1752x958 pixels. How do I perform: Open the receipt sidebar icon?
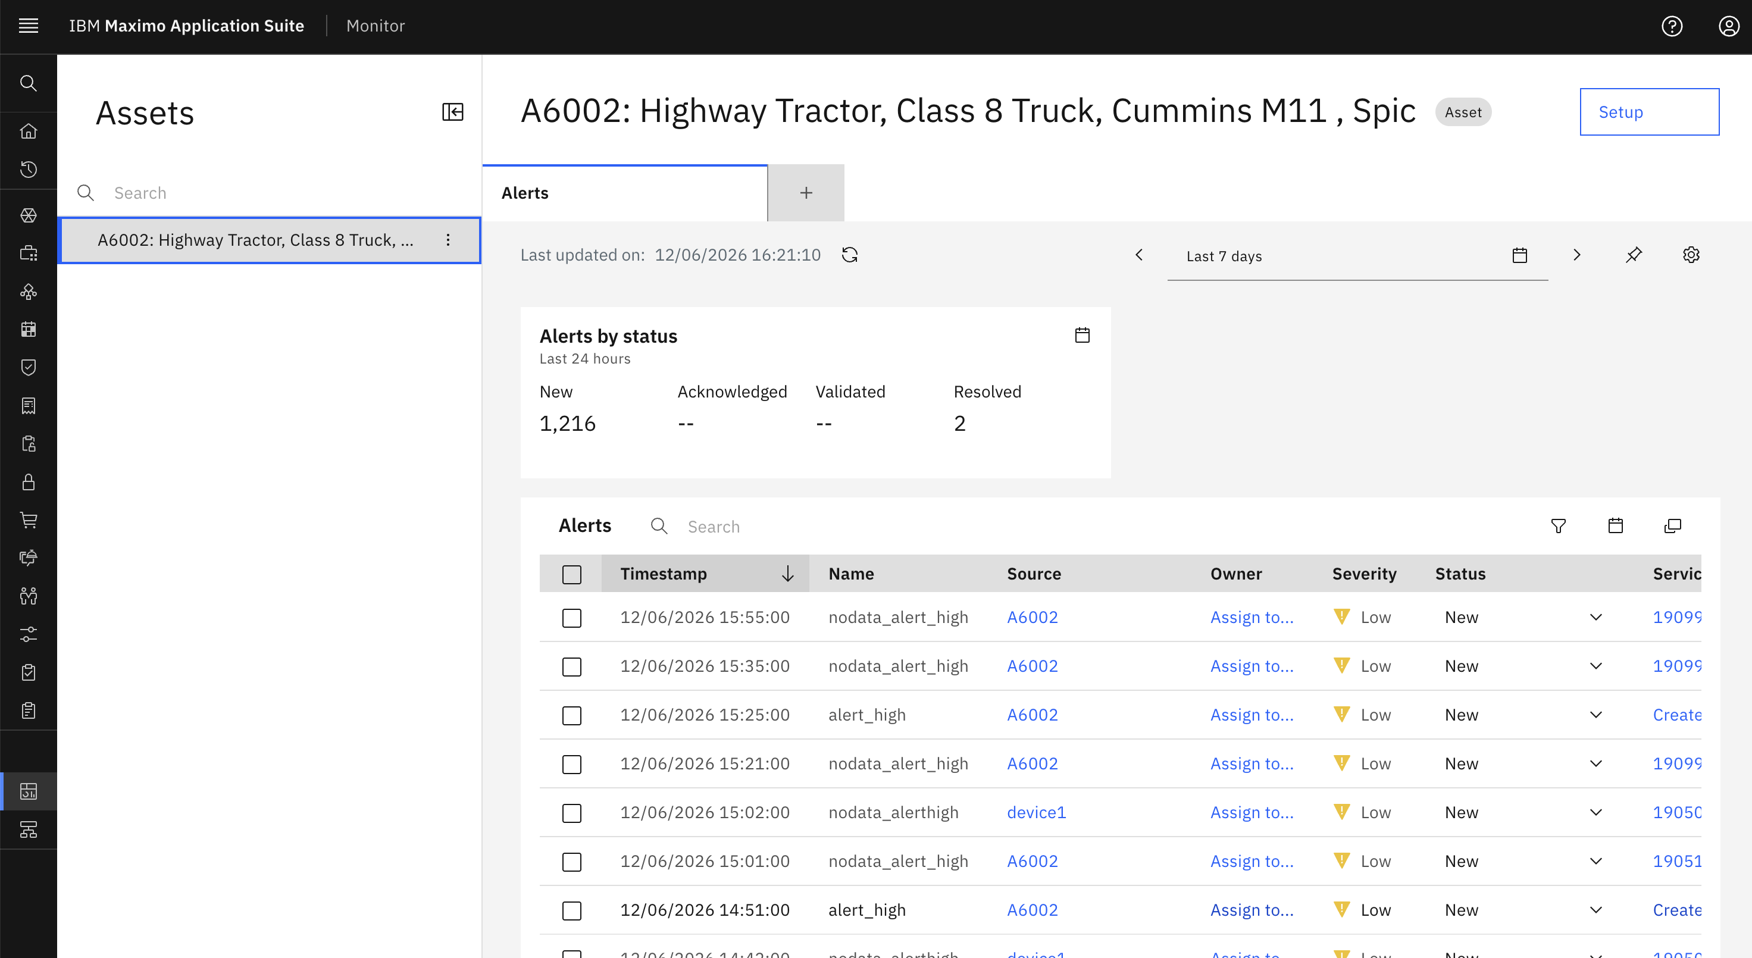28,405
